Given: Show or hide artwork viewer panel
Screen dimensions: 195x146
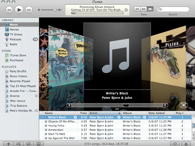Looking at the screenshot, I should (38, 144).
